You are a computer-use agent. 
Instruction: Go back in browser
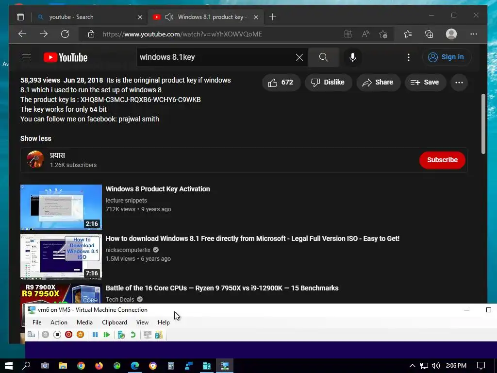(22, 34)
